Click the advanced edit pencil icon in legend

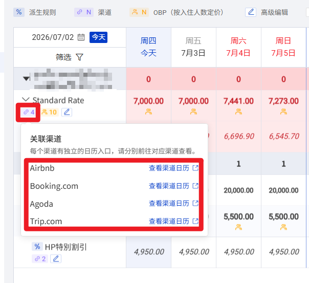[251, 12]
